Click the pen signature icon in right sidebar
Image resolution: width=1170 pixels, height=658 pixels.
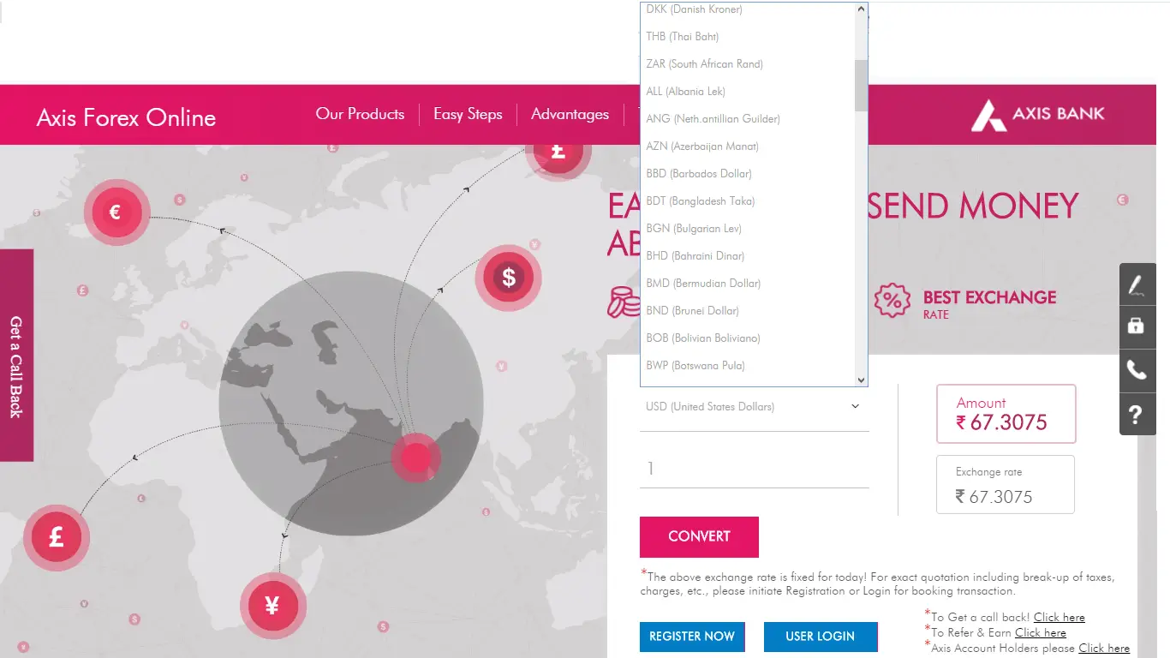coord(1137,284)
